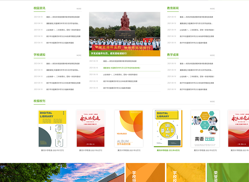Open 2020届高考喜报 item under 教学成果
The height and width of the screenshot is (182, 249).
click(193, 89)
